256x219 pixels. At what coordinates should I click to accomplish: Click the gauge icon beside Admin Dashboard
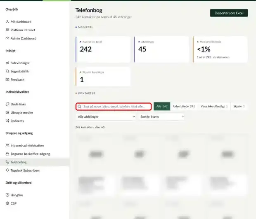pos(7,38)
